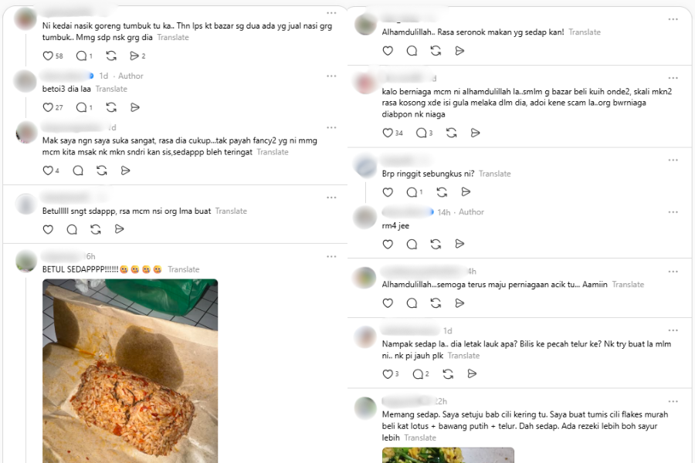This screenshot has height=463, width=695.
Task: Like the comment from "Mak saya ngn saya"
Action: click(x=48, y=170)
